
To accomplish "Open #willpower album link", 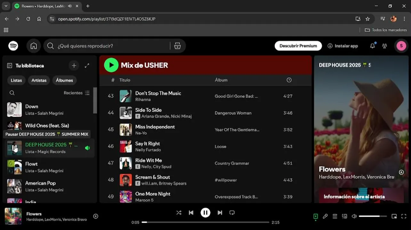I will pyautogui.click(x=226, y=180).
